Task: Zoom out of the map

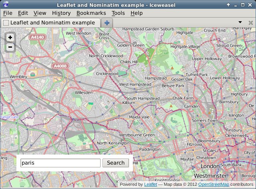Action: click(10, 47)
